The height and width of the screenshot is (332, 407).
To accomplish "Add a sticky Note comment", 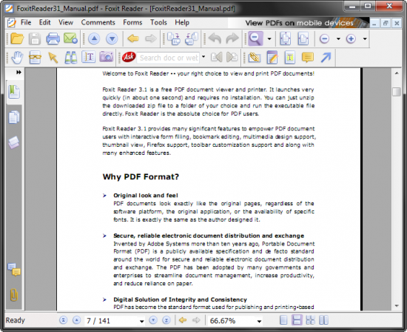I will click(x=308, y=58).
